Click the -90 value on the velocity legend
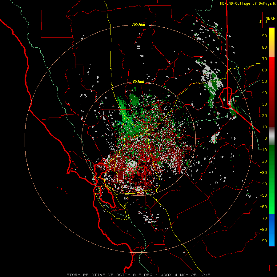The height and width of the screenshot is (277, 277). [x=263, y=241]
